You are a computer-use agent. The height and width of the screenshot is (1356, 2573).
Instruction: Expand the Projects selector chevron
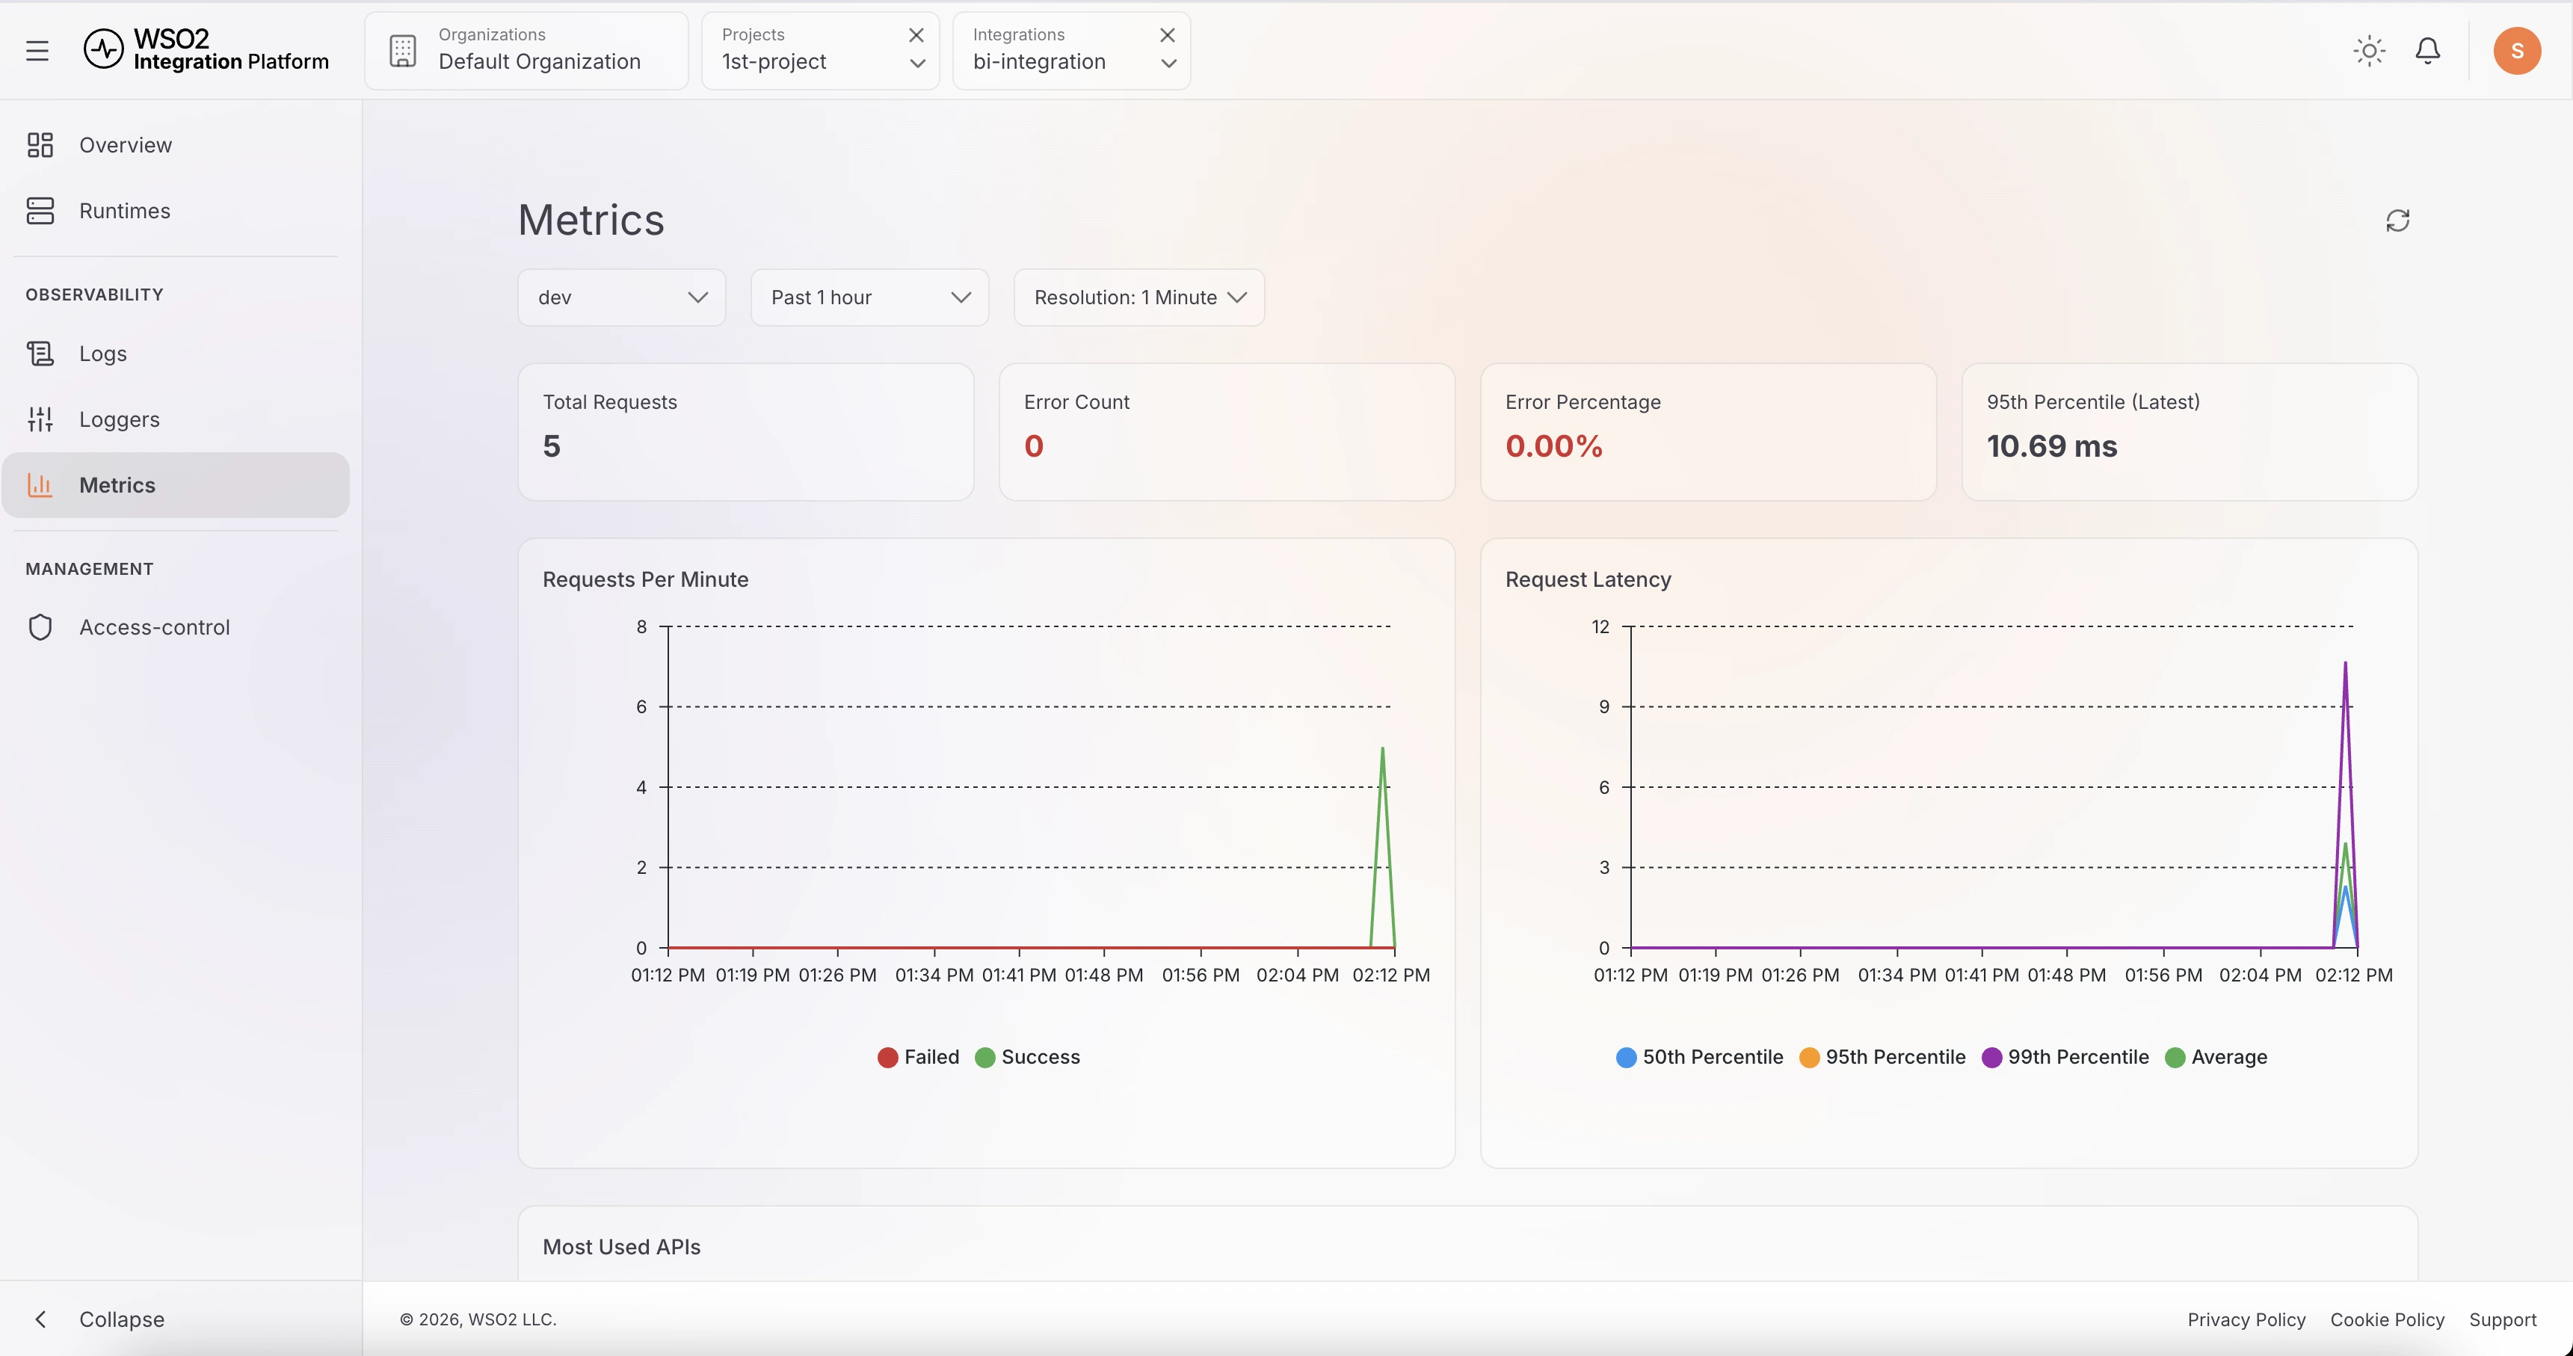coord(917,63)
